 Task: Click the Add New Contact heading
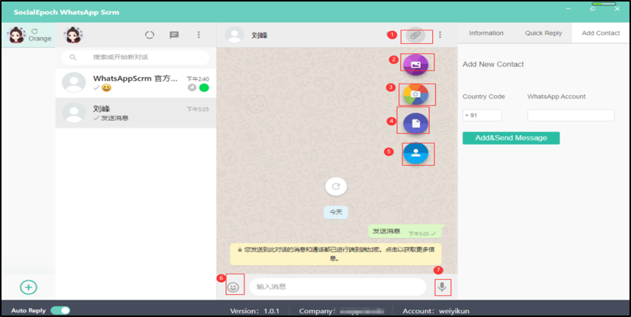[x=494, y=65]
